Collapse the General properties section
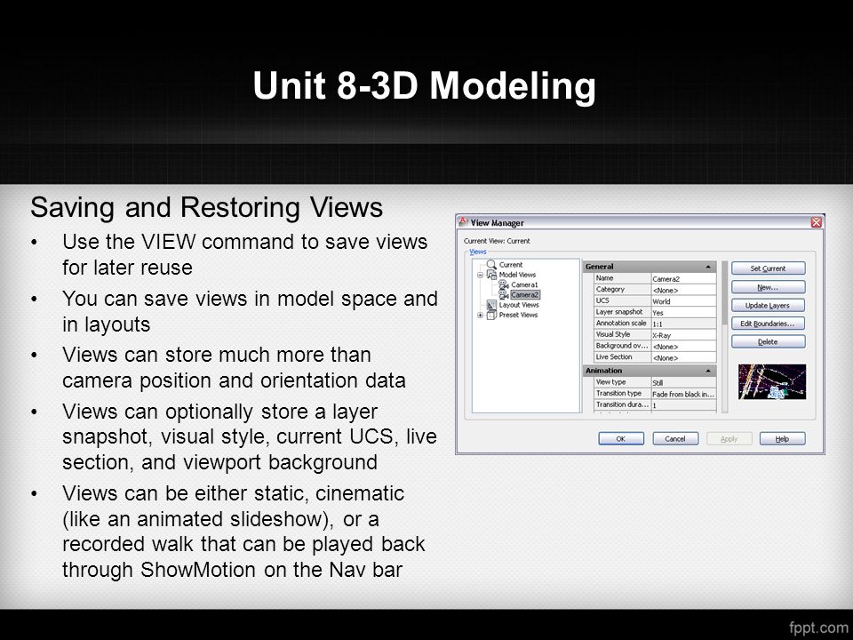The height and width of the screenshot is (640, 853). pyautogui.click(x=708, y=267)
